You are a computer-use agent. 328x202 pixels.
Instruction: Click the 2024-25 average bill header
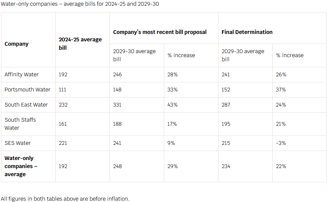click(x=80, y=44)
